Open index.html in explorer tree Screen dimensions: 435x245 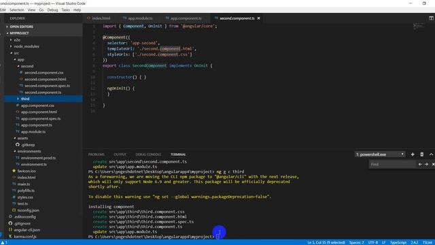pyautogui.click(x=27, y=178)
